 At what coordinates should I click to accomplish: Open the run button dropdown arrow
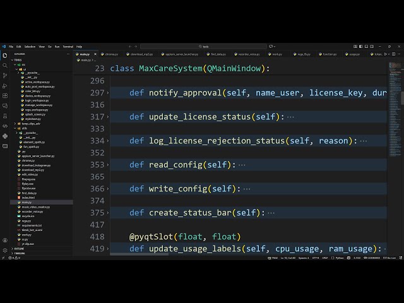click(x=389, y=54)
